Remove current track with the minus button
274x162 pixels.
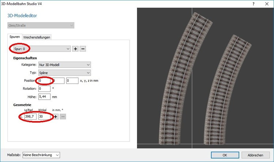click(x=83, y=49)
